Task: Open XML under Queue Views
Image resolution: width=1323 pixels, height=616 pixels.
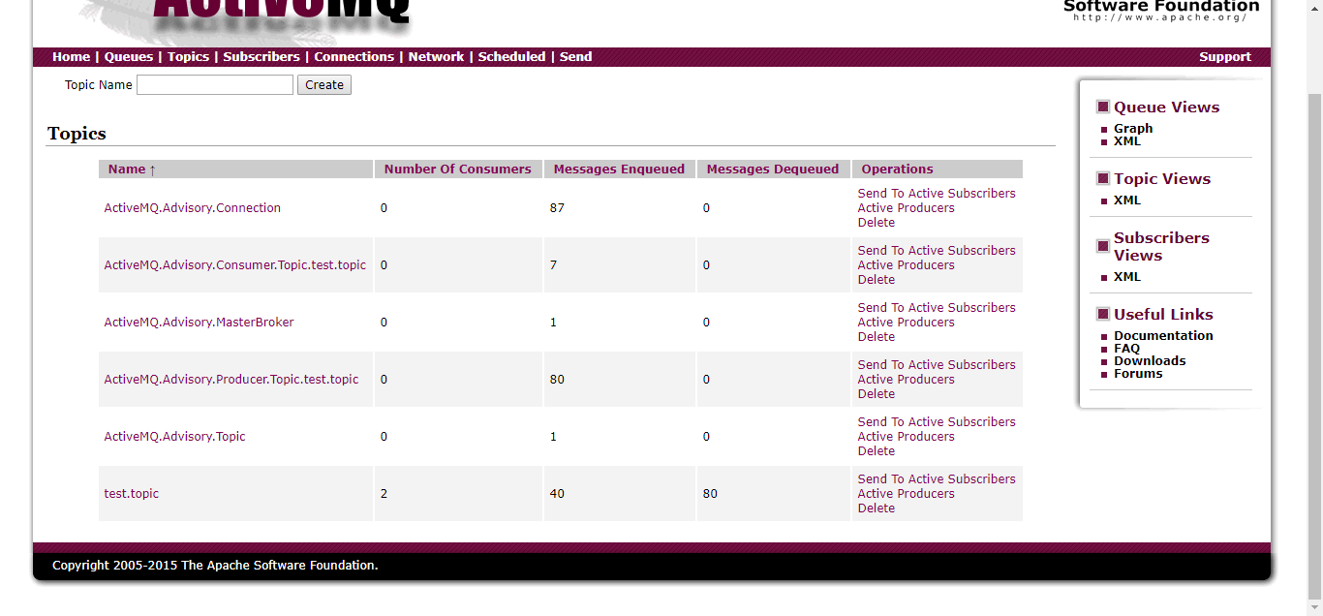Action: (x=1127, y=141)
